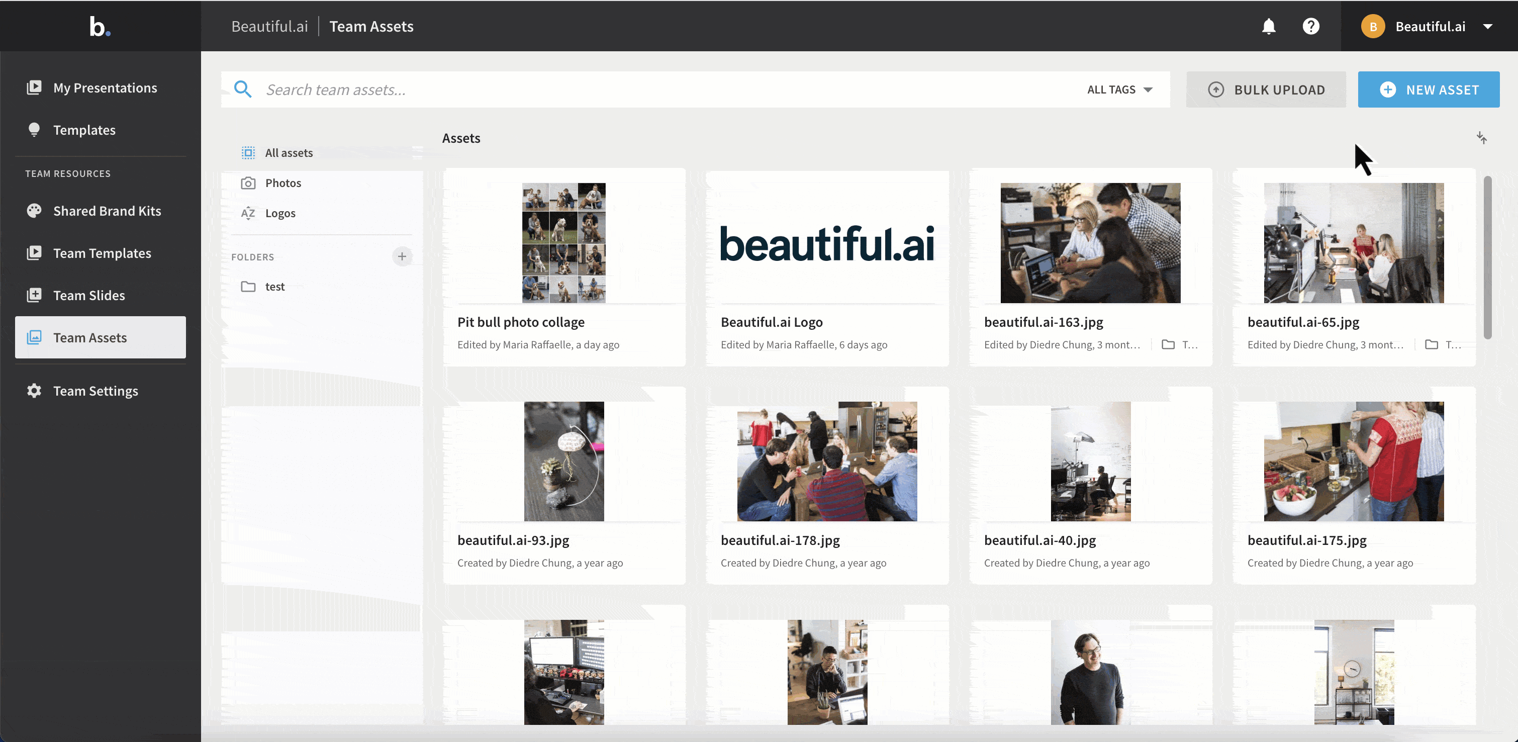This screenshot has width=1518, height=742.
Task: Open the beautiful.ai-163.jpg thumbnail
Action: [x=1090, y=243]
